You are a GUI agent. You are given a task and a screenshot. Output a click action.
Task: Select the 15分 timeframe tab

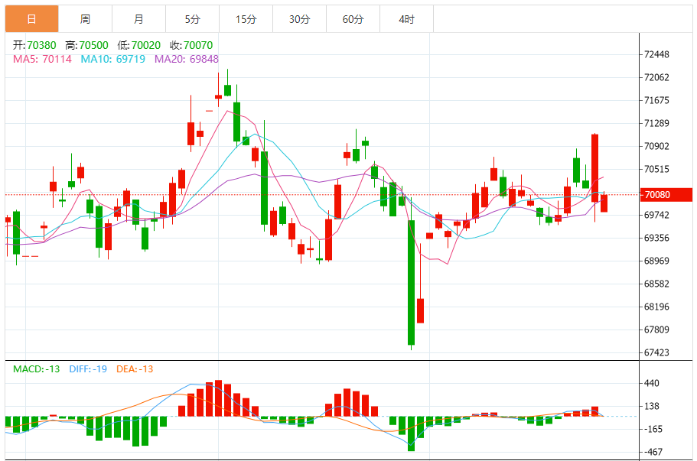pyautogui.click(x=246, y=19)
